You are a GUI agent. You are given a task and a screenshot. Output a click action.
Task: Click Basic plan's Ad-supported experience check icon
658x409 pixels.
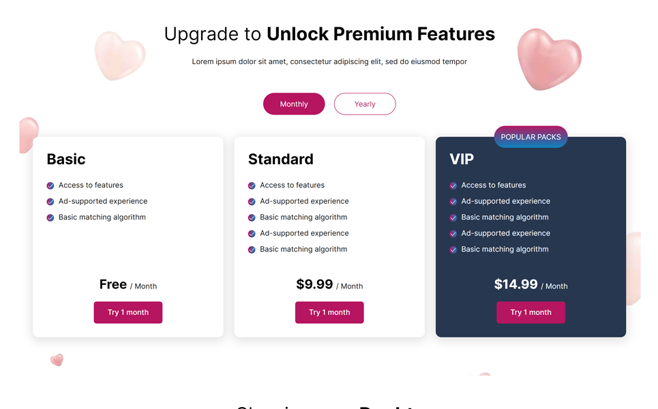click(x=50, y=202)
